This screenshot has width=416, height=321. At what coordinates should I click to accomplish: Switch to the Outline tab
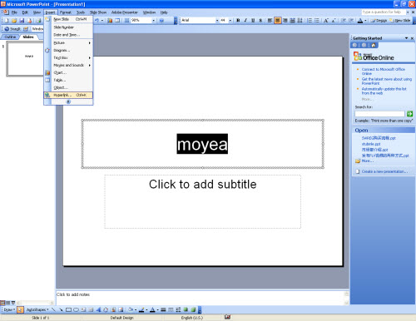pos(10,37)
